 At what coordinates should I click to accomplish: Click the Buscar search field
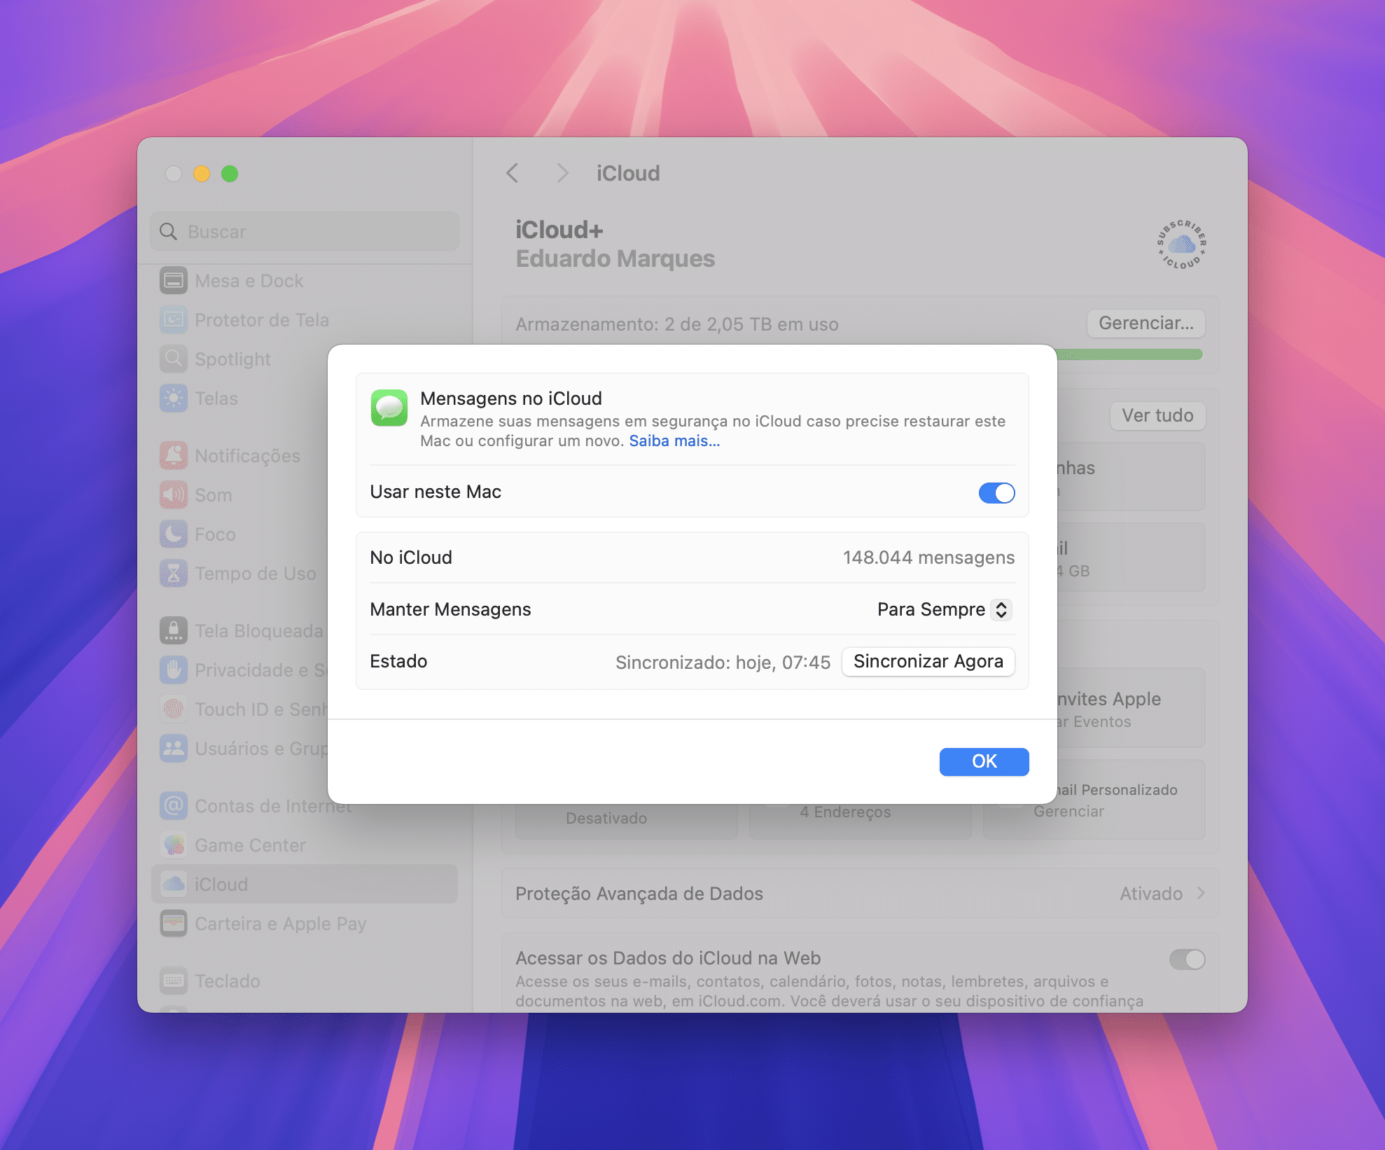[x=305, y=232]
